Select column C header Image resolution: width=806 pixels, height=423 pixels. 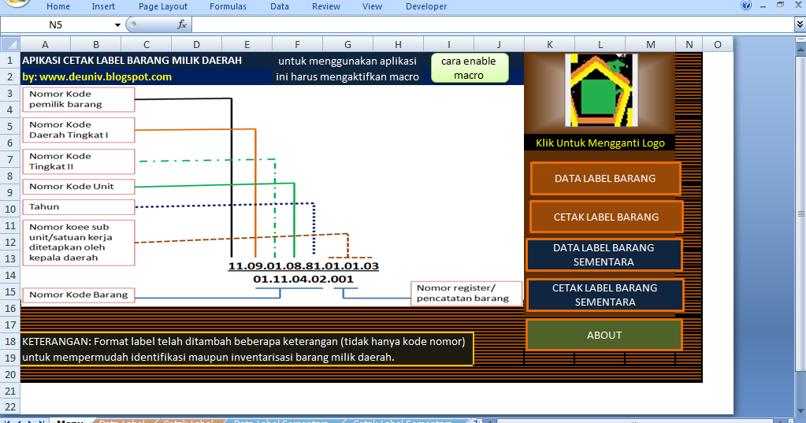146,45
